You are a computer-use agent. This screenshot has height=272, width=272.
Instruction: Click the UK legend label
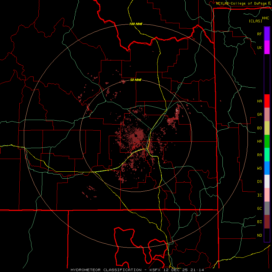tap(259, 47)
